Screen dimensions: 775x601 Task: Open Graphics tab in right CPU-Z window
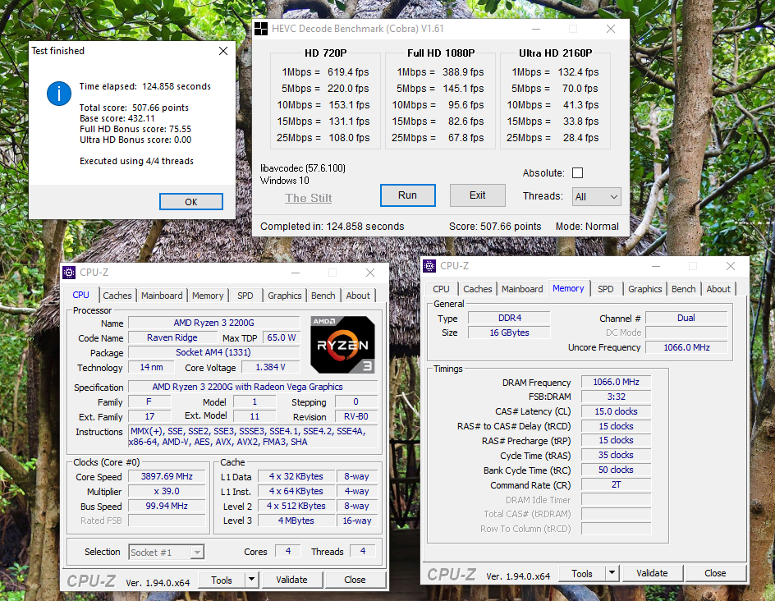(645, 289)
